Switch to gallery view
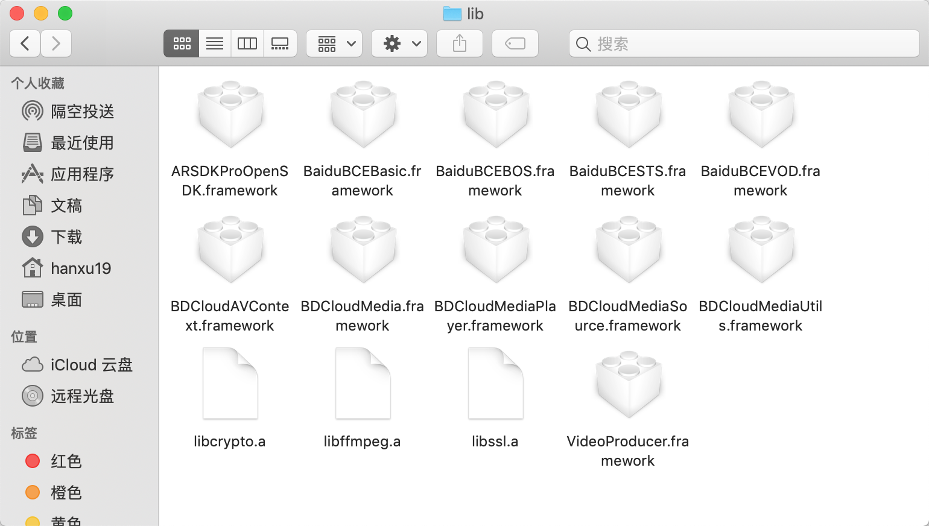This screenshot has height=526, width=929. tap(280, 43)
